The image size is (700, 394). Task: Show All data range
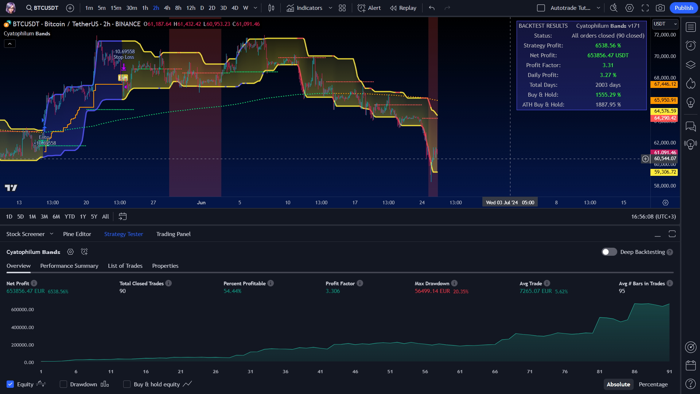(x=105, y=217)
